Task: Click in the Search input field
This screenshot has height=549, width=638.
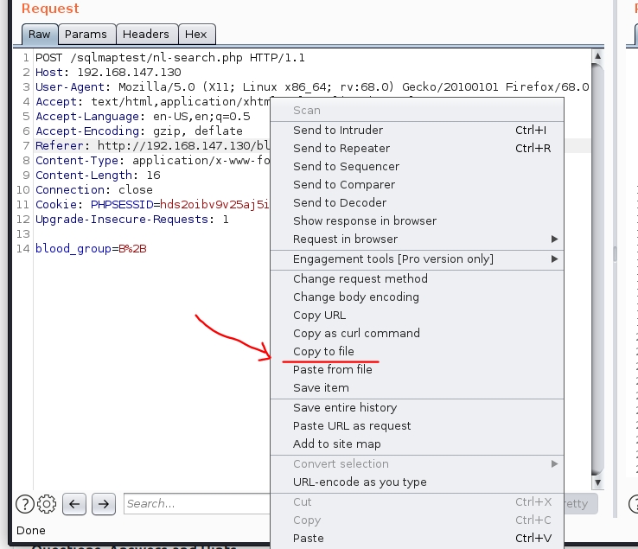Action: coord(197,503)
